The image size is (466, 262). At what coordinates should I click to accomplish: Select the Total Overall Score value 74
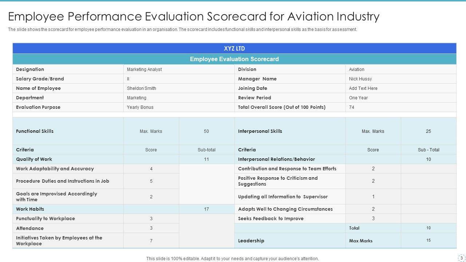pyautogui.click(x=352, y=107)
